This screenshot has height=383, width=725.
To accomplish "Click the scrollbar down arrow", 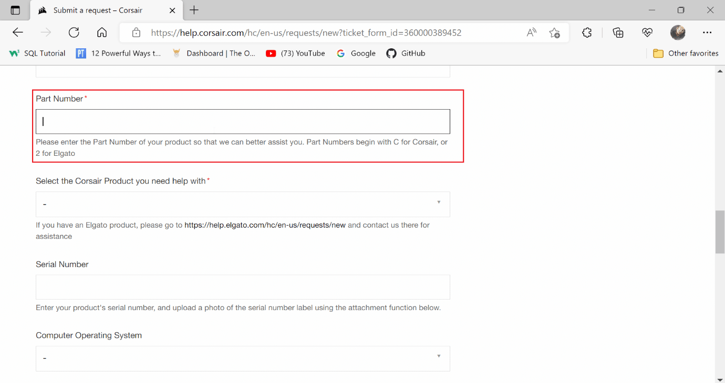I will [720, 379].
